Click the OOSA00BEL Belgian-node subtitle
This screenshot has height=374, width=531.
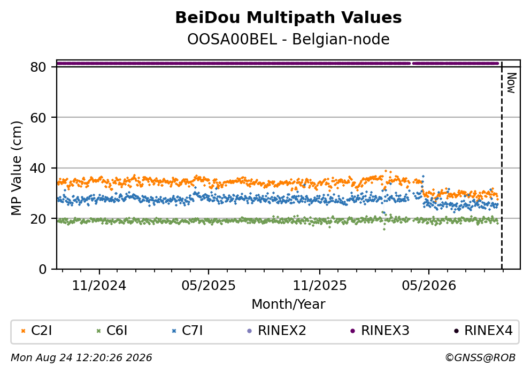pyautogui.click(x=289, y=39)
